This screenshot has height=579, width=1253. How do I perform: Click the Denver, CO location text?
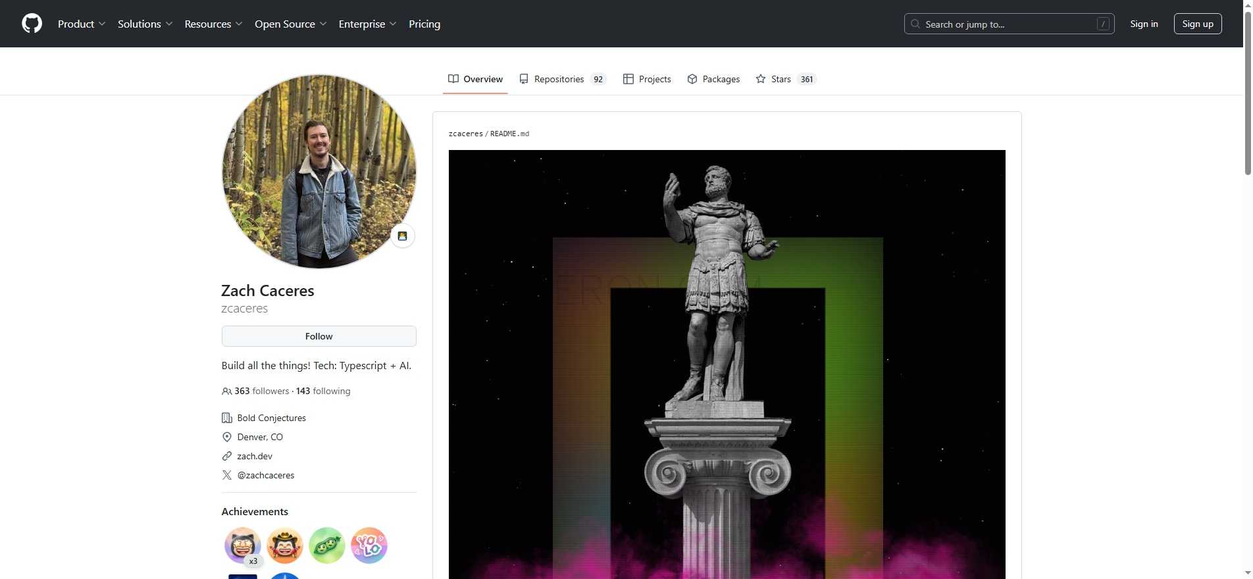[x=260, y=437]
